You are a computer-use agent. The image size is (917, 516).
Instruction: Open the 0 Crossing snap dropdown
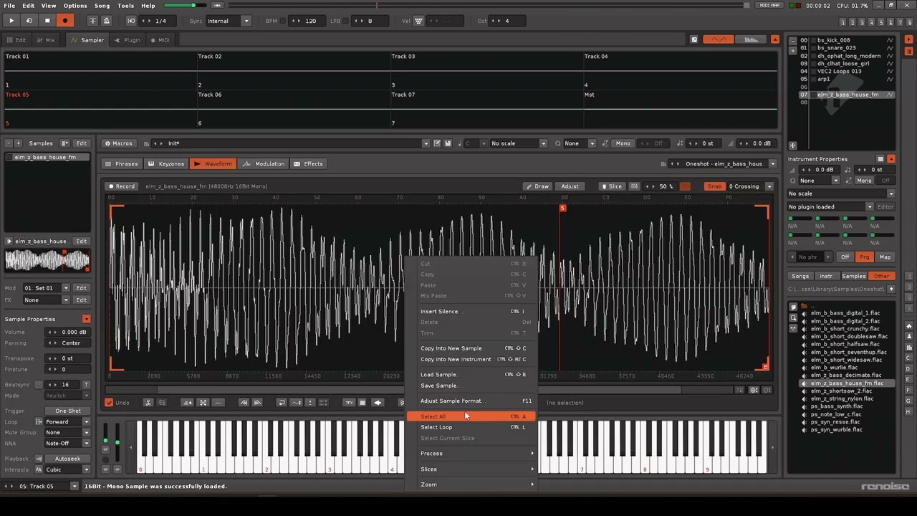tap(750, 186)
